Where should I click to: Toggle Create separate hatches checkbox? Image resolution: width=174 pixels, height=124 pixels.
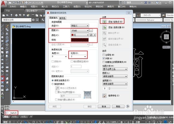point(104,62)
